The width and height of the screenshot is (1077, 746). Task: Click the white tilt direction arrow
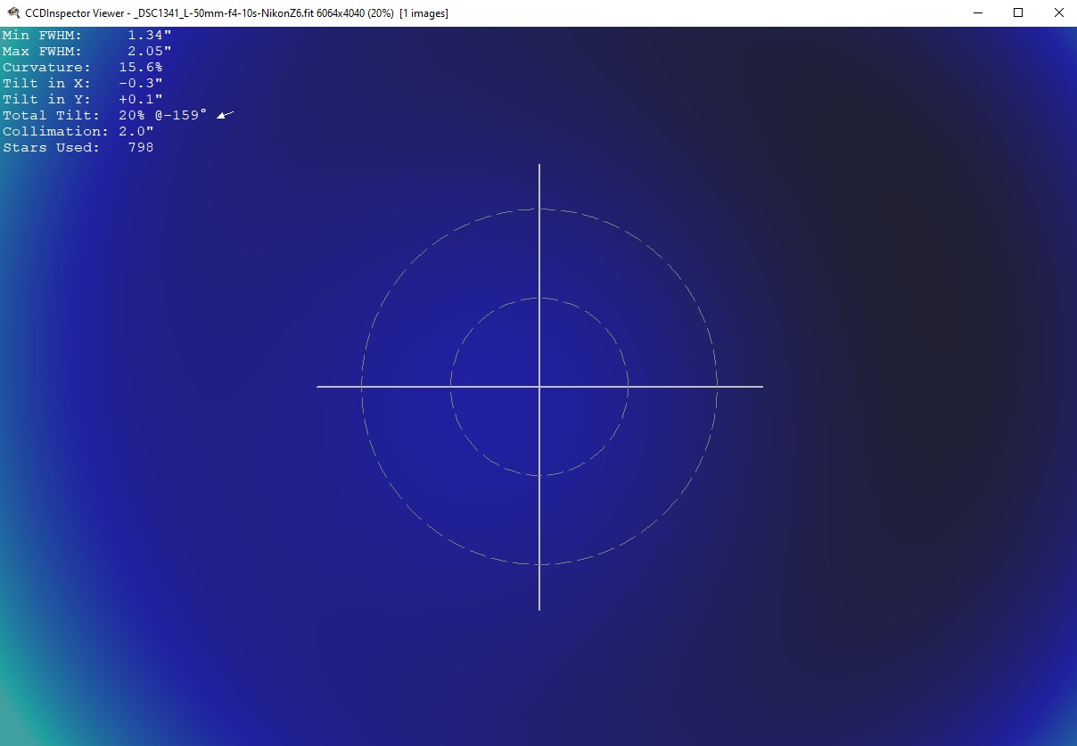[226, 114]
